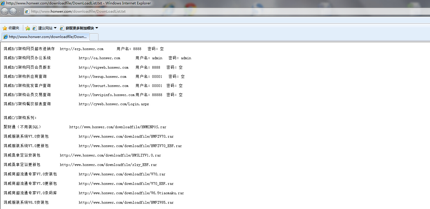Click the text http://erp.honwer.com
The image size is (430, 209).
point(82,49)
